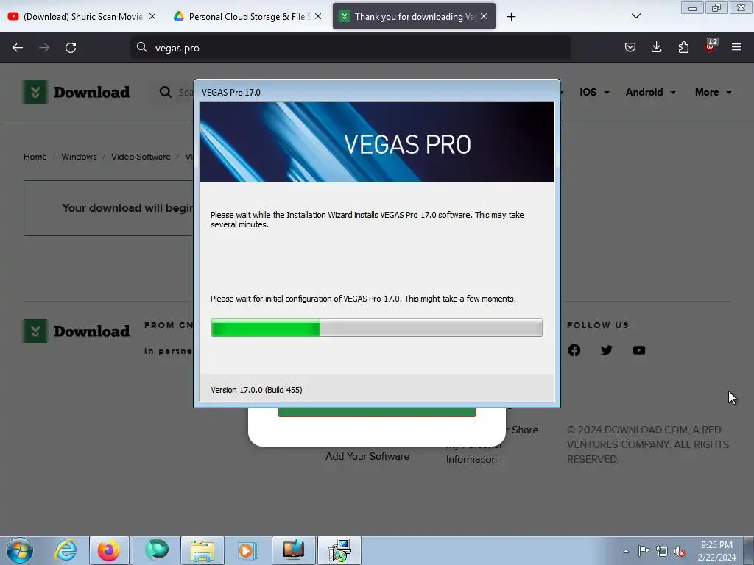This screenshot has width=754, height=565.
Task: Expand the list all tabs chevron
Action: (635, 16)
